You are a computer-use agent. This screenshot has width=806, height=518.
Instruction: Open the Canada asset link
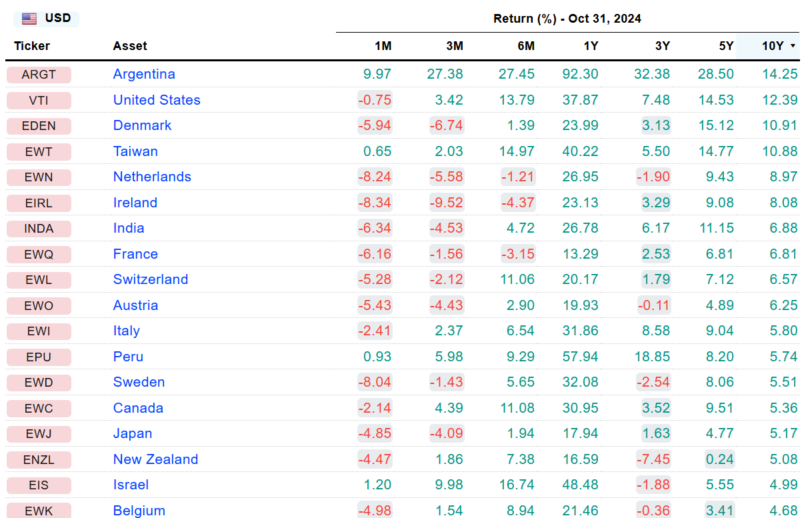(138, 408)
